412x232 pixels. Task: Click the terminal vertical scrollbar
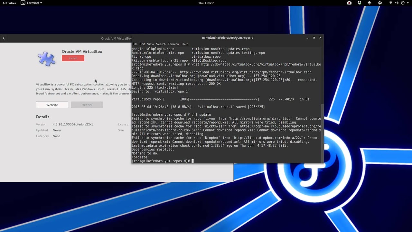coord(322,133)
